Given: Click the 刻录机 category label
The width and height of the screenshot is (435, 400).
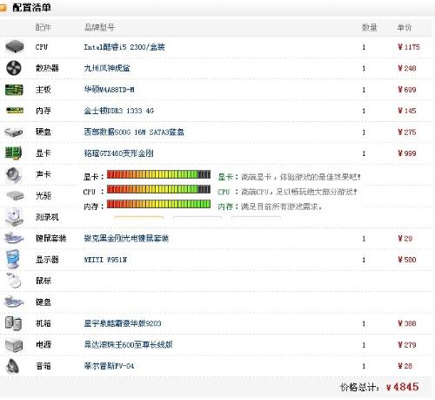Looking at the screenshot, I should 47,217.
